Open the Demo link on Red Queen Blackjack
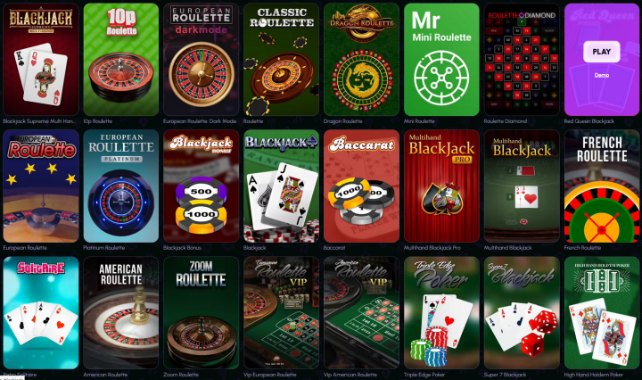This screenshot has width=642, height=380. pyautogui.click(x=602, y=75)
